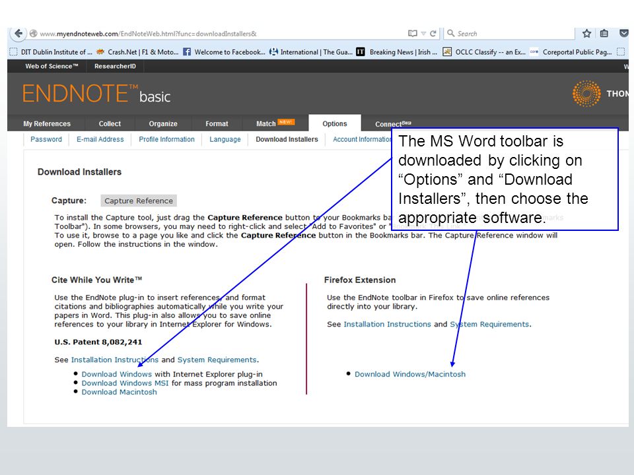Open Language sub-menu item

[x=225, y=139]
